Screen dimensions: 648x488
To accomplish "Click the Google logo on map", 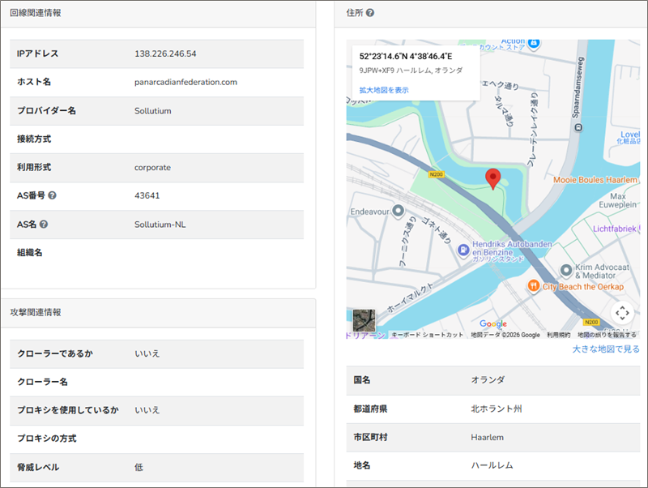I will [x=492, y=323].
